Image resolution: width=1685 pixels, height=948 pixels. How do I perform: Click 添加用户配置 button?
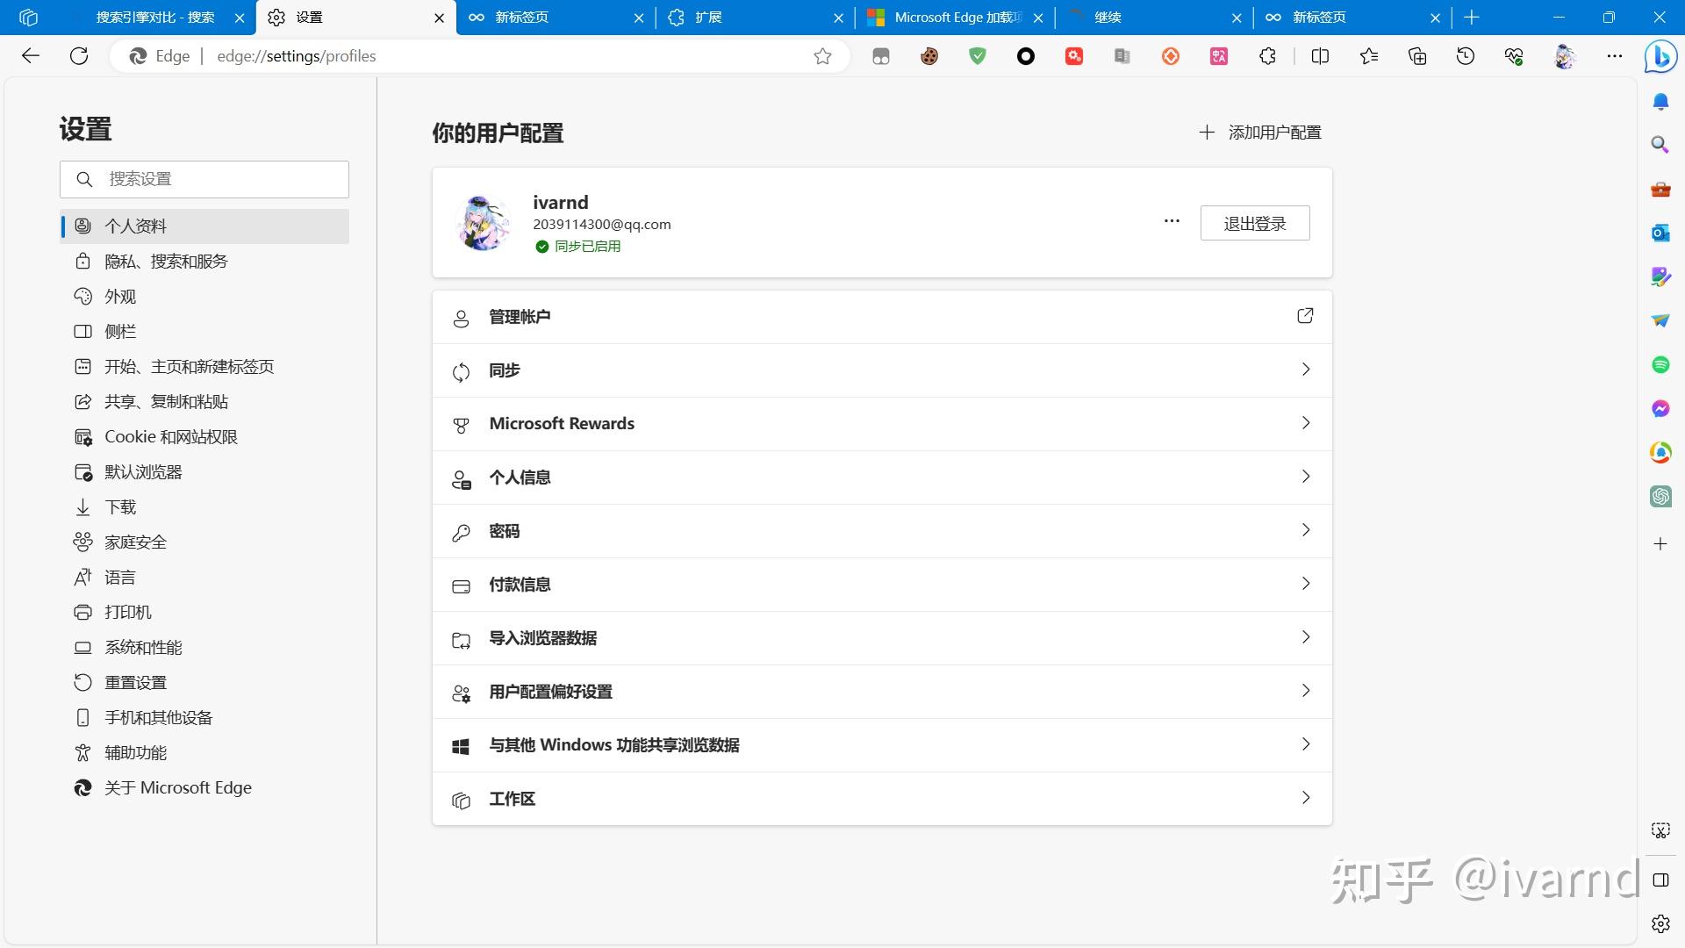(x=1260, y=133)
